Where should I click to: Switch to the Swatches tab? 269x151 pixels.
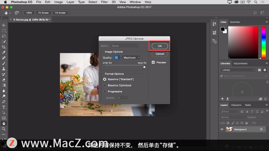point(235,22)
